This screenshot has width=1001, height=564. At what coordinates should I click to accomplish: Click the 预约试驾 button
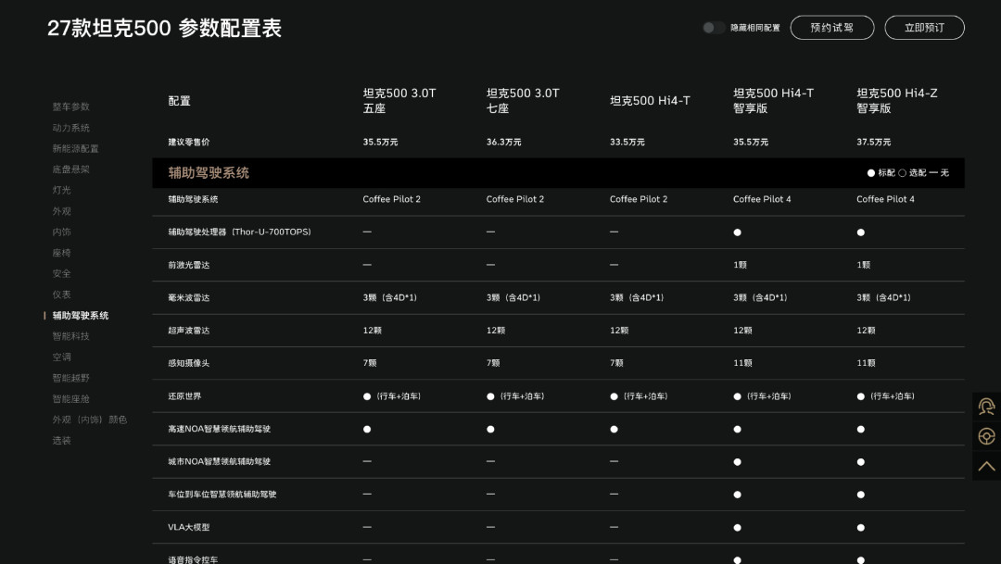831,28
